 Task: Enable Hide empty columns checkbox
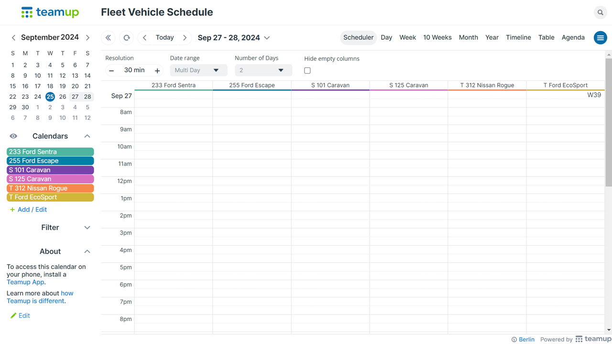307,71
